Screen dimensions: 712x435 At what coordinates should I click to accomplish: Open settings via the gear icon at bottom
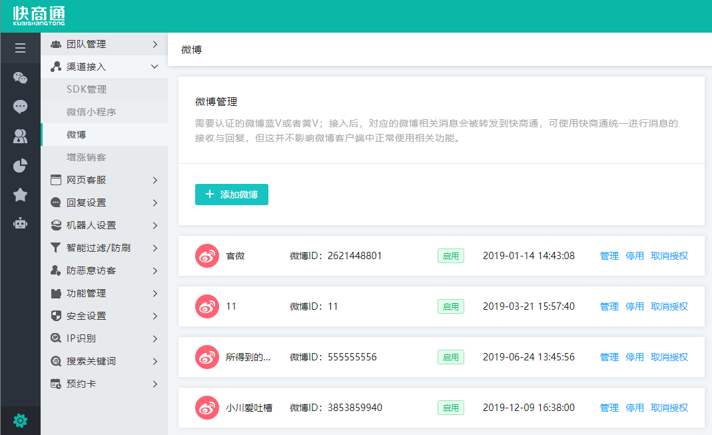click(20, 420)
